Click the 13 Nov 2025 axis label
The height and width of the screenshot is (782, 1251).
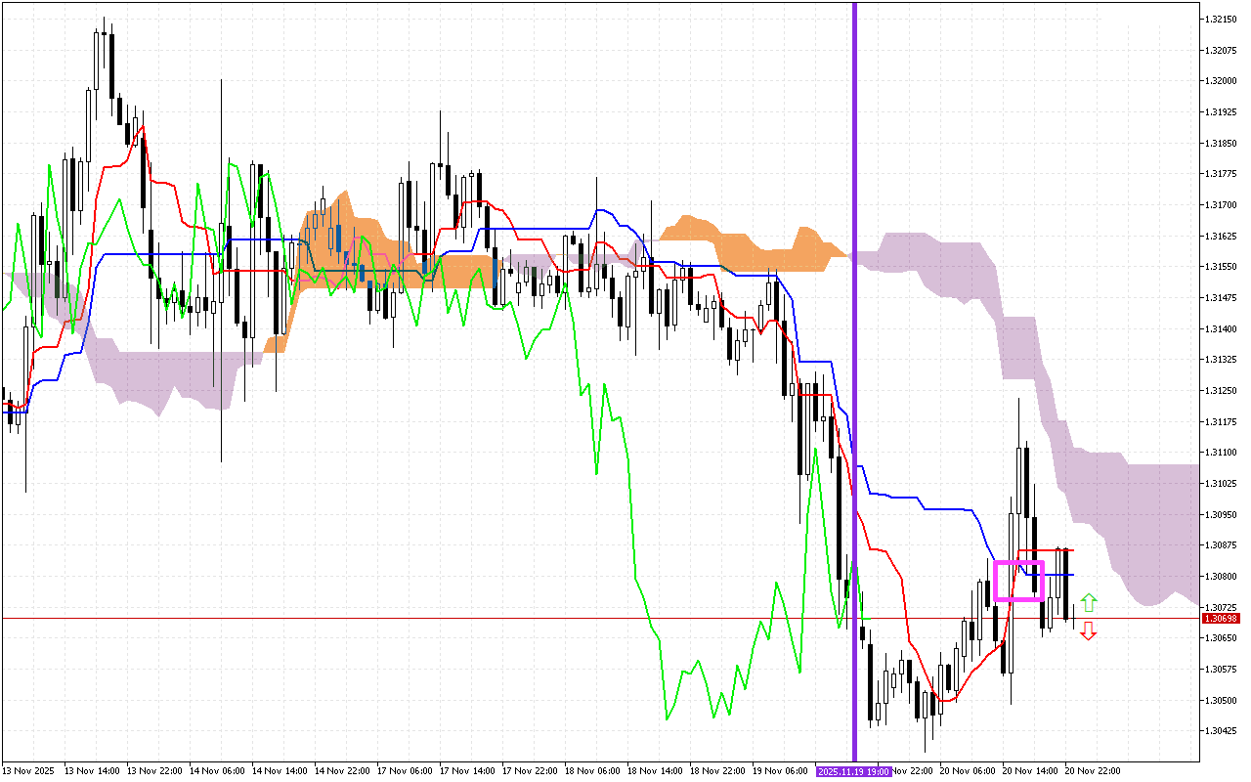(x=26, y=770)
